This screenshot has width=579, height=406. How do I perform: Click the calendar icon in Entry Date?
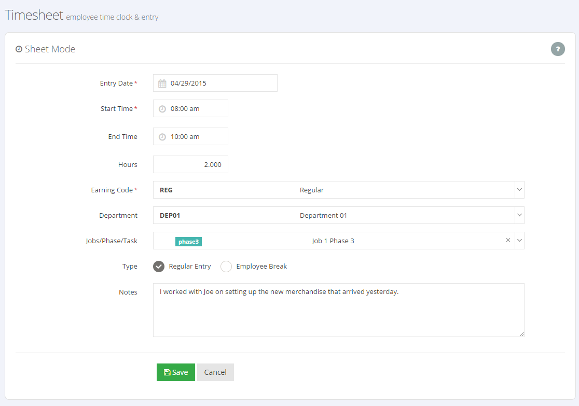tap(162, 83)
